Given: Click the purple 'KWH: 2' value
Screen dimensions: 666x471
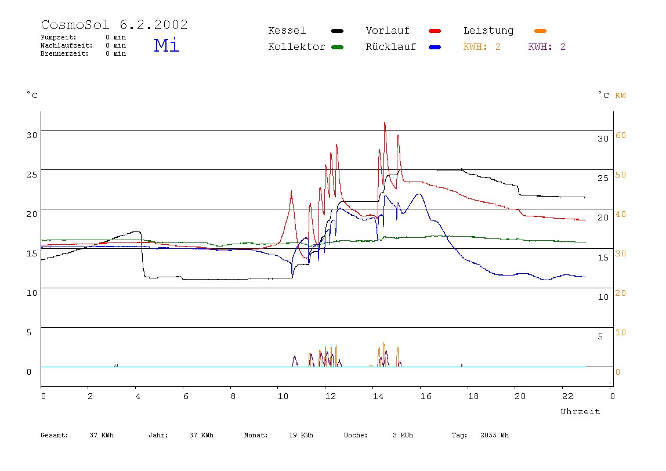Looking at the screenshot, I should (547, 47).
